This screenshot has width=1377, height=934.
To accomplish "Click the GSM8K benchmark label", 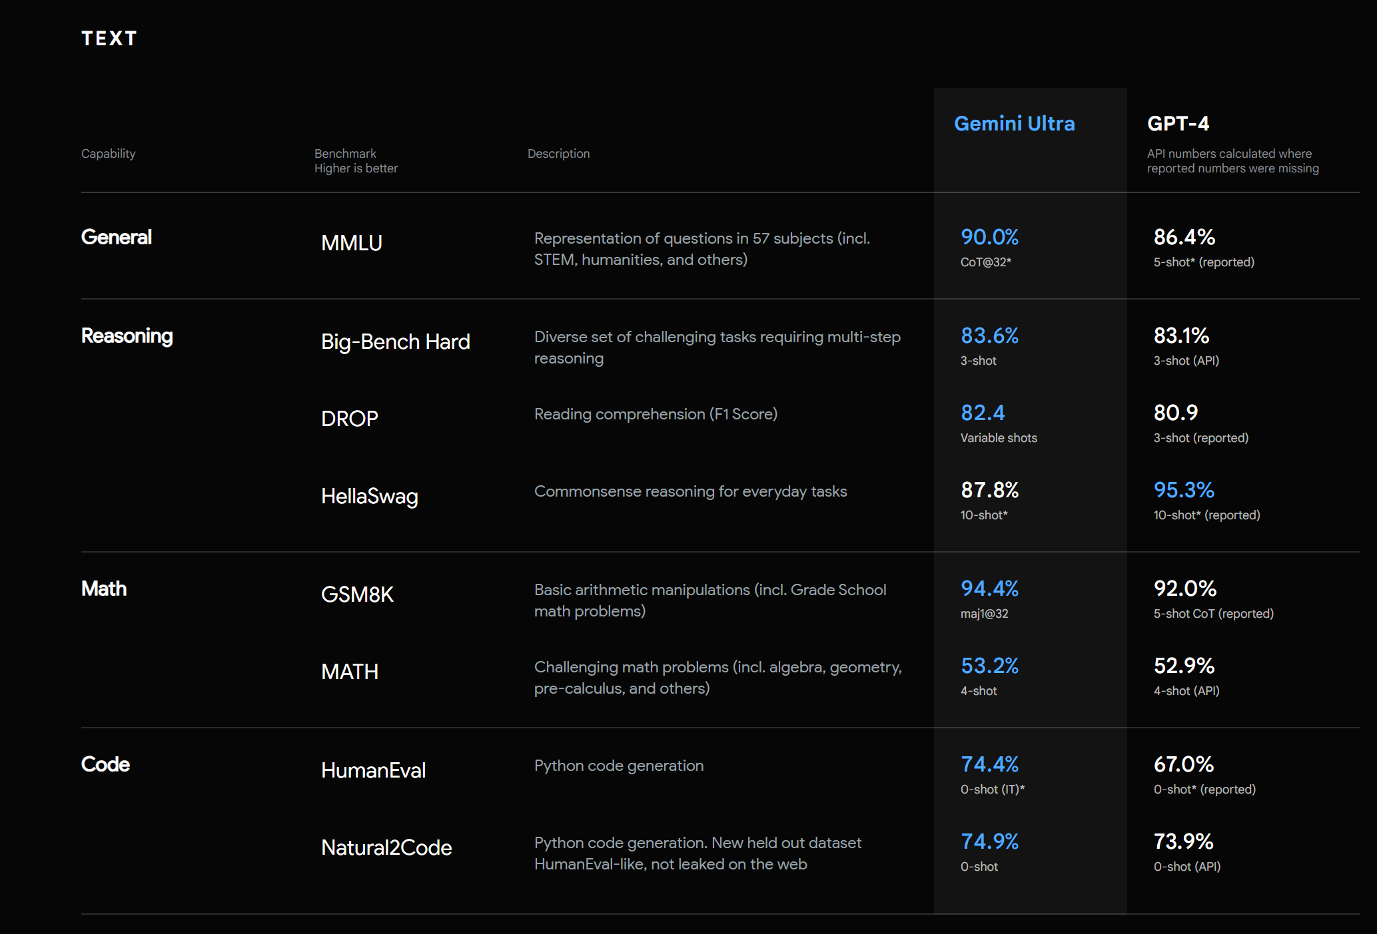I will click(357, 594).
